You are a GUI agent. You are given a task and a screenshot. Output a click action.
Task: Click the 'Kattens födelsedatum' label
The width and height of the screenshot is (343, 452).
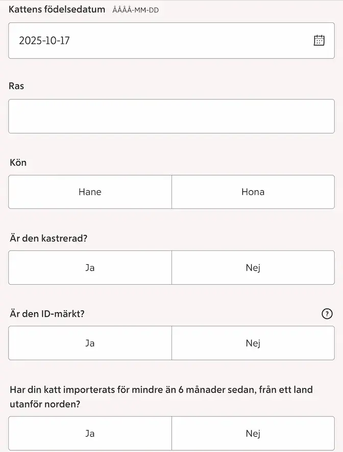click(56, 9)
